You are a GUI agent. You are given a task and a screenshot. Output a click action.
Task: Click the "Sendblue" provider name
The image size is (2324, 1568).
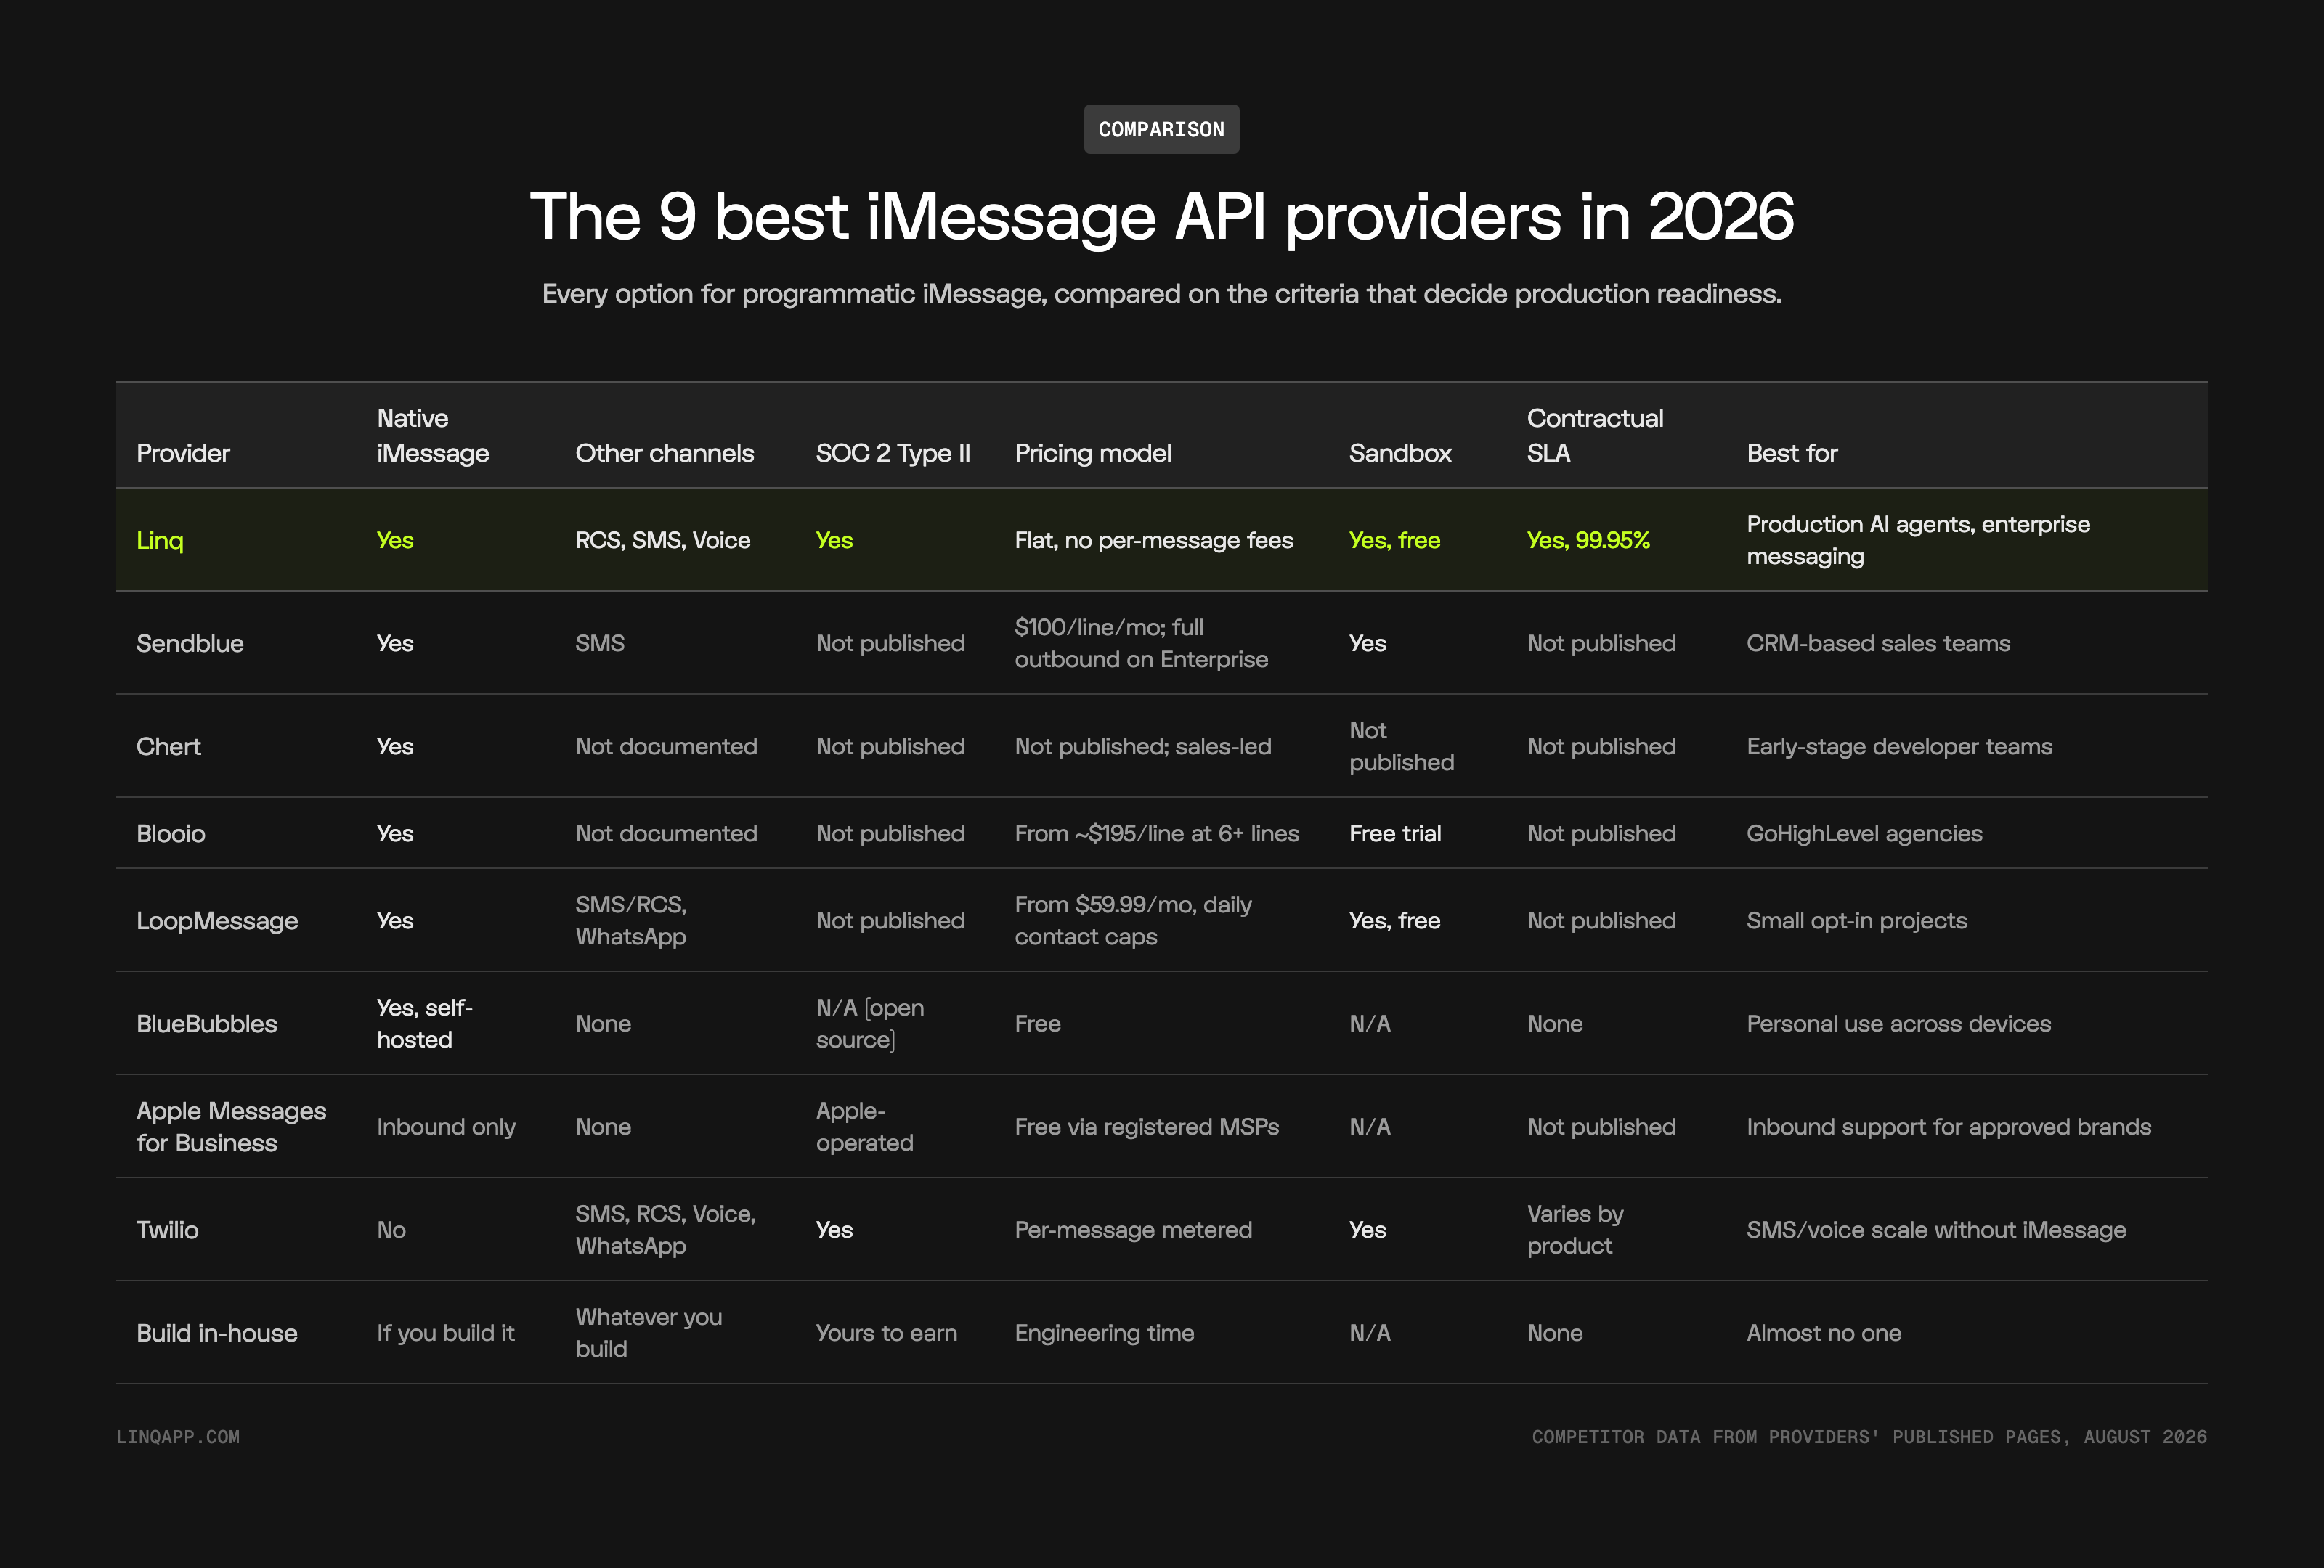pos(190,642)
